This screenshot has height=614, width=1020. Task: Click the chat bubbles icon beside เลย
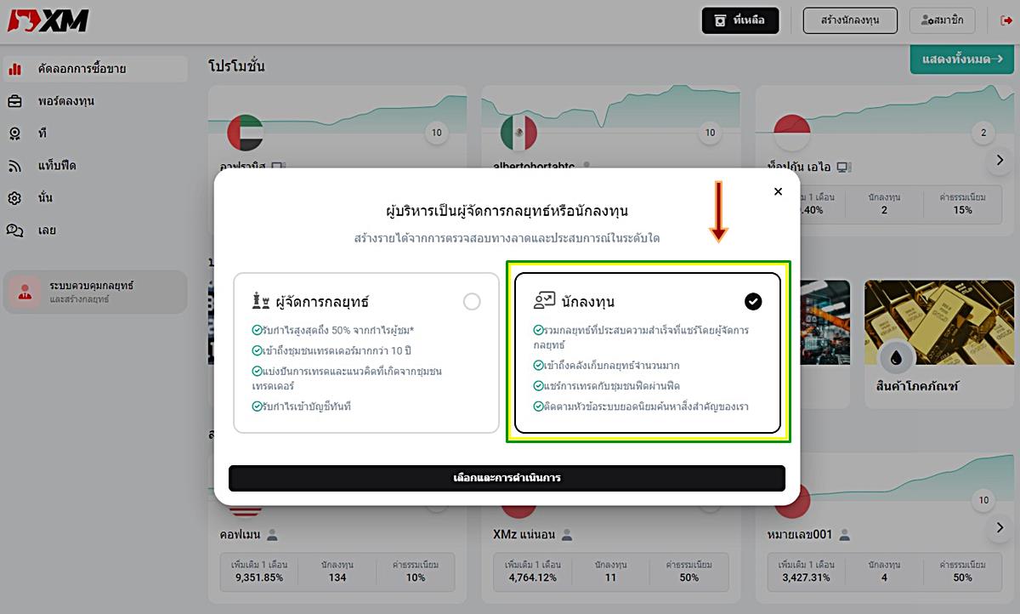(x=15, y=230)
